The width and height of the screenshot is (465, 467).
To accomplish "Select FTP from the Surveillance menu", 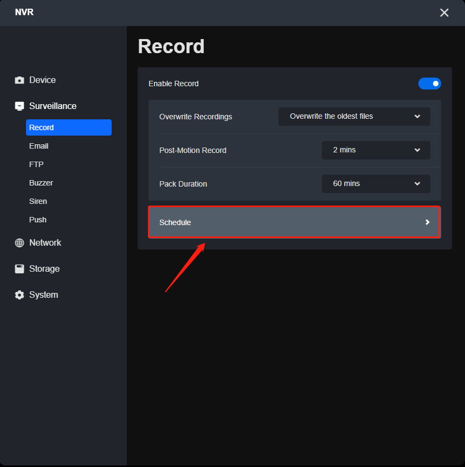I will pyautogui.click(x=36, y=164).
